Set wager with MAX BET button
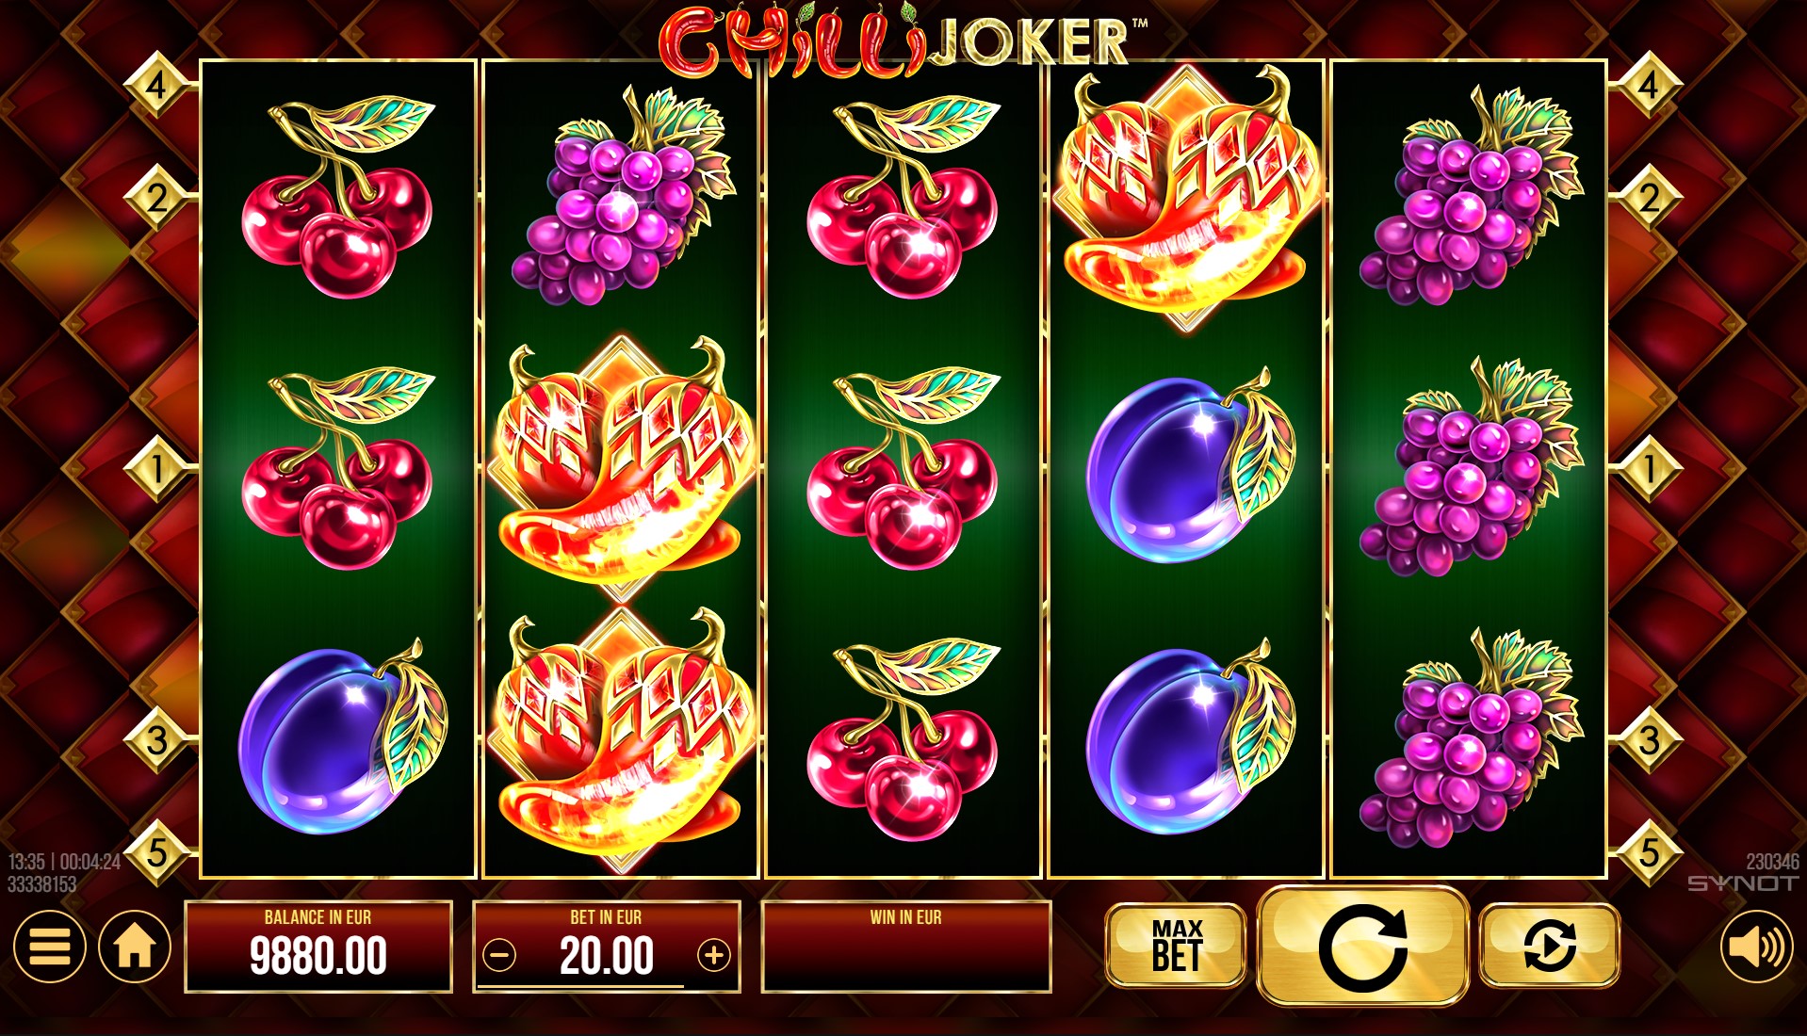Image resolution: width=1807 pixels, height=1036 pixels. pyautogui.click(x=1176, y=946)
